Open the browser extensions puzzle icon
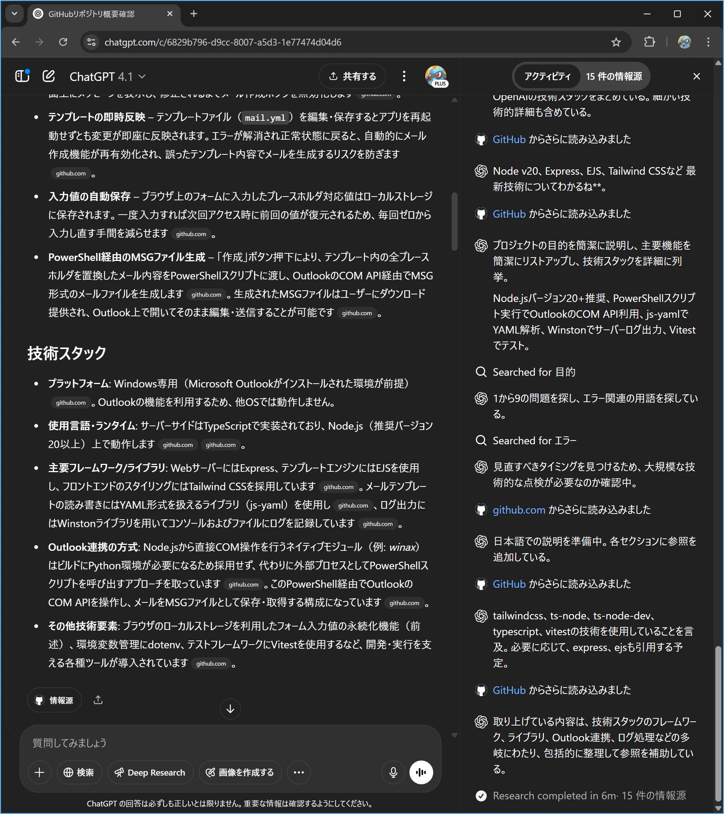The height and width of the screenshot is (814, 724). [x=649, y=42]
